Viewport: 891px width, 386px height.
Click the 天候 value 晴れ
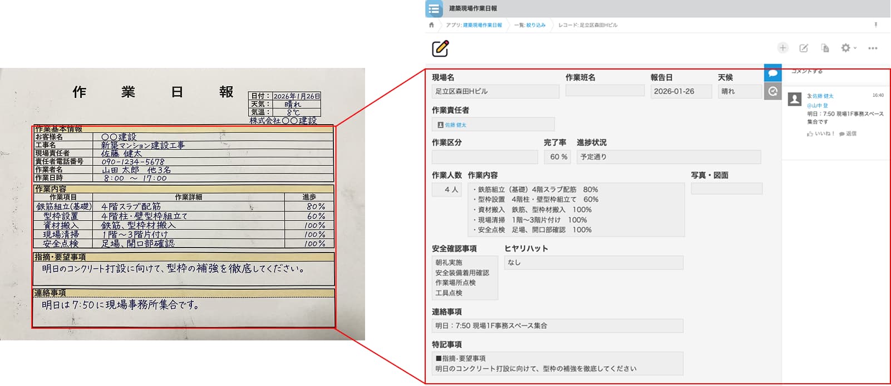click(x=740, y=91)
